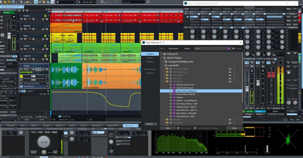This screenshot has width=303, height=158.
Task: Filter Plug-in Browser by Instruments
Action: coord(173,48)
